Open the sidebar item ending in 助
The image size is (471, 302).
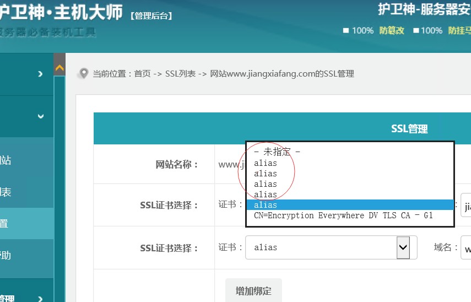point(6,255)
